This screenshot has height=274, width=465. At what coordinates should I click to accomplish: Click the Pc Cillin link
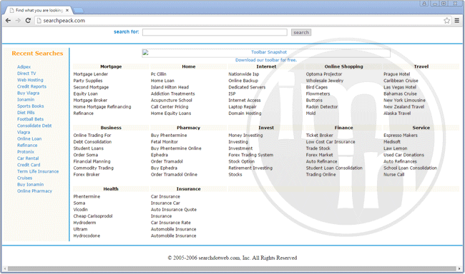tap(159, 74)
